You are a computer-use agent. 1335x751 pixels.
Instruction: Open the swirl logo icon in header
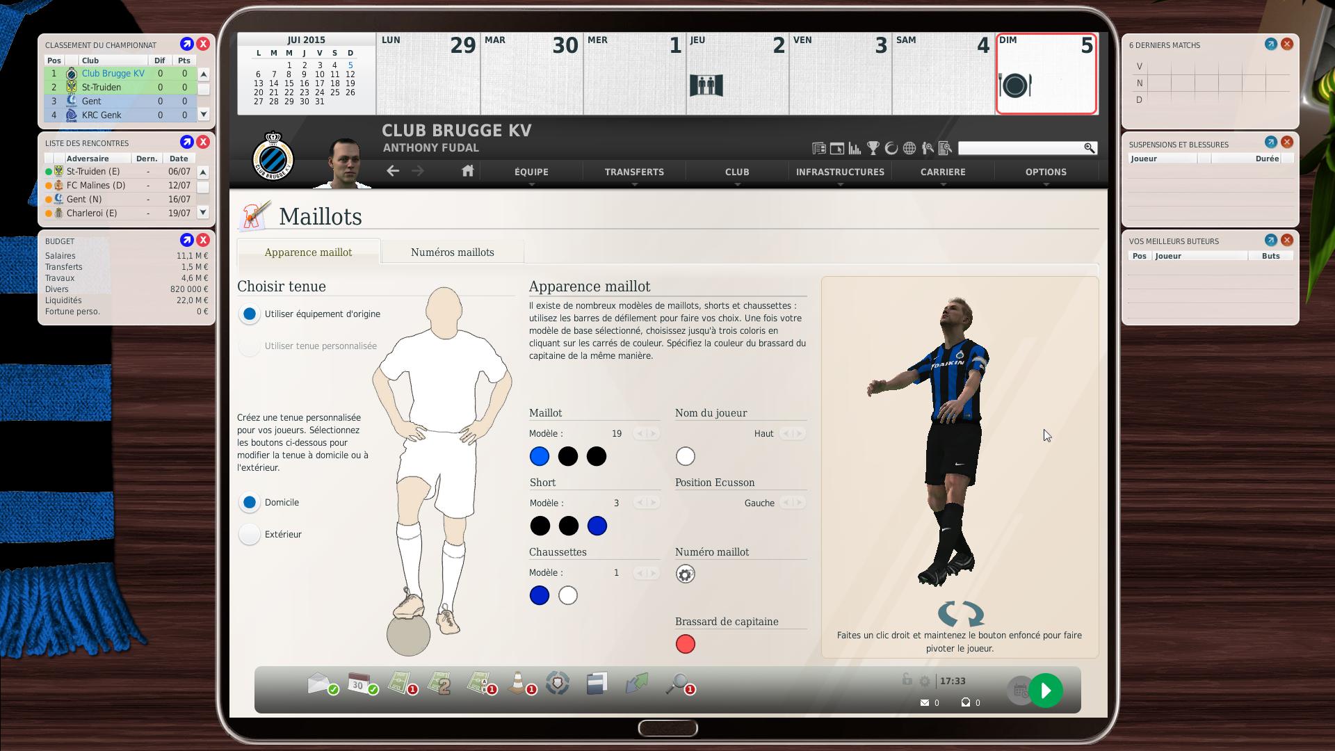(x=891, y=148)
